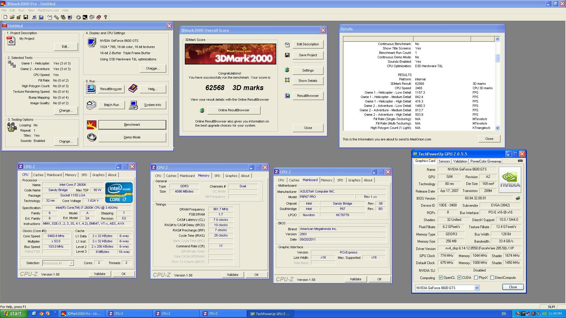566x318 pixels.
Task: Click the System Info button
Action: [x=152, y=105]
